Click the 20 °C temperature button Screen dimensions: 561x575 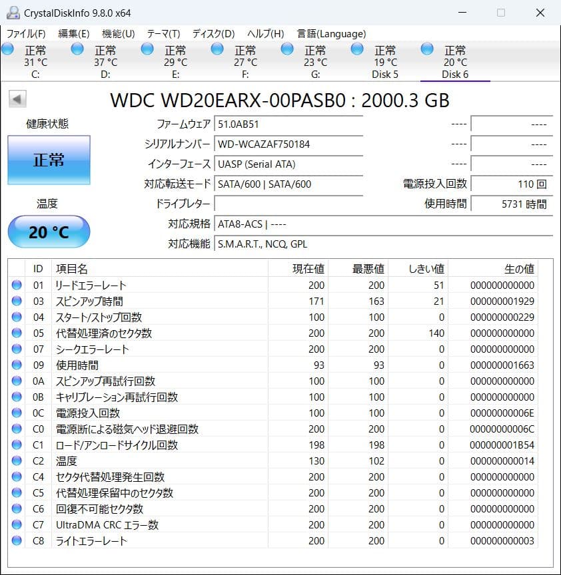point(49,232)
